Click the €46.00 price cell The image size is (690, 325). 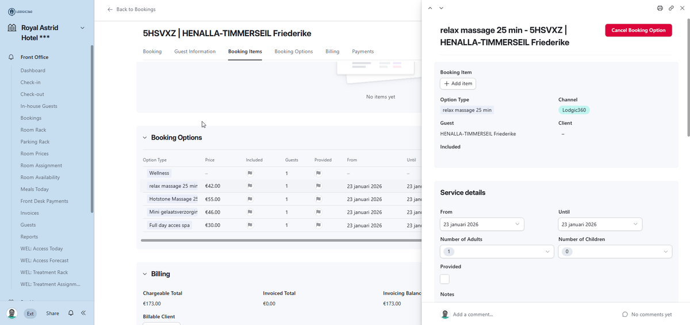[x=213, y=212]
